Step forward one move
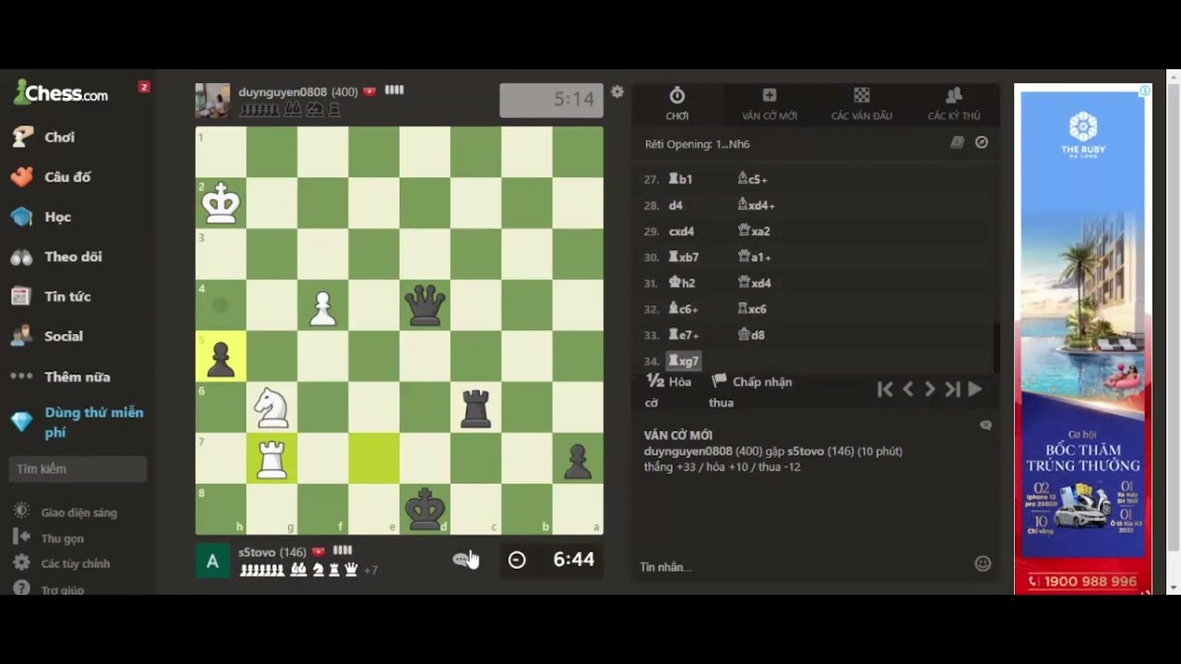Viewport: 1181px width, 664px height. click(x=930, y=389)
